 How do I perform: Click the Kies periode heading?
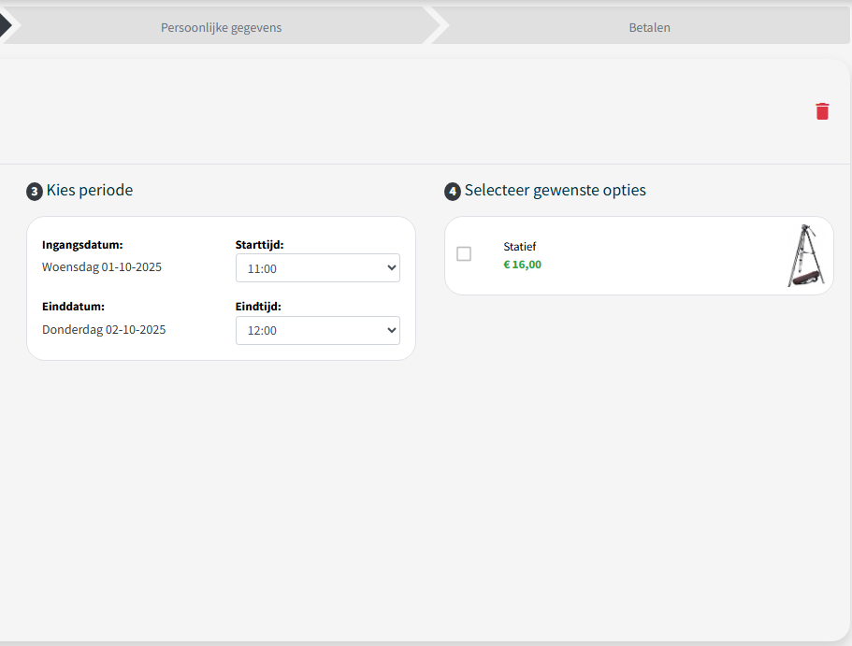coord(90,191)
